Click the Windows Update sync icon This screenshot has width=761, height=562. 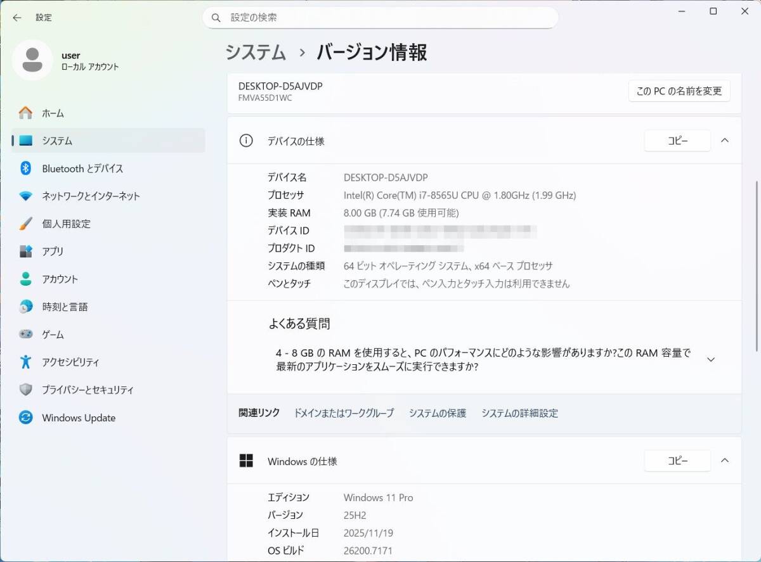tap(25, 418)
